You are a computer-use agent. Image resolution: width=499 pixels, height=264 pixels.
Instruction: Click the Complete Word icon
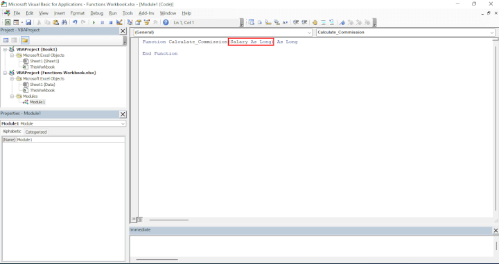click(285, 22)
